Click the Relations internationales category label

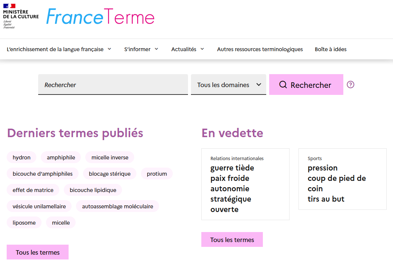(237, 158)
